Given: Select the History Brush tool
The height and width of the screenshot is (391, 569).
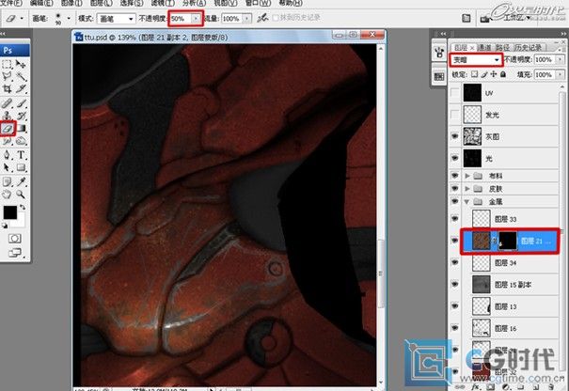Looking at the screenshot, I should click(21, 116).
